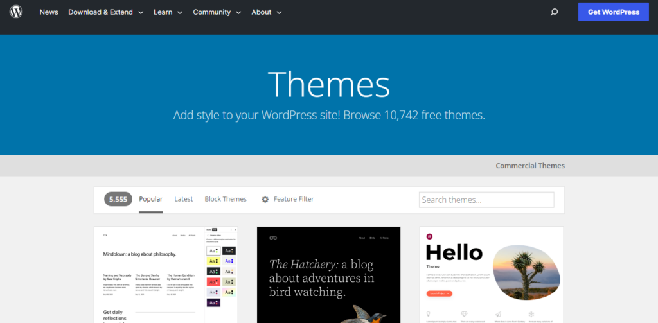Click the glasses logo in the Hatchery preview
This screenshot has height=323, width=658.
272,238
